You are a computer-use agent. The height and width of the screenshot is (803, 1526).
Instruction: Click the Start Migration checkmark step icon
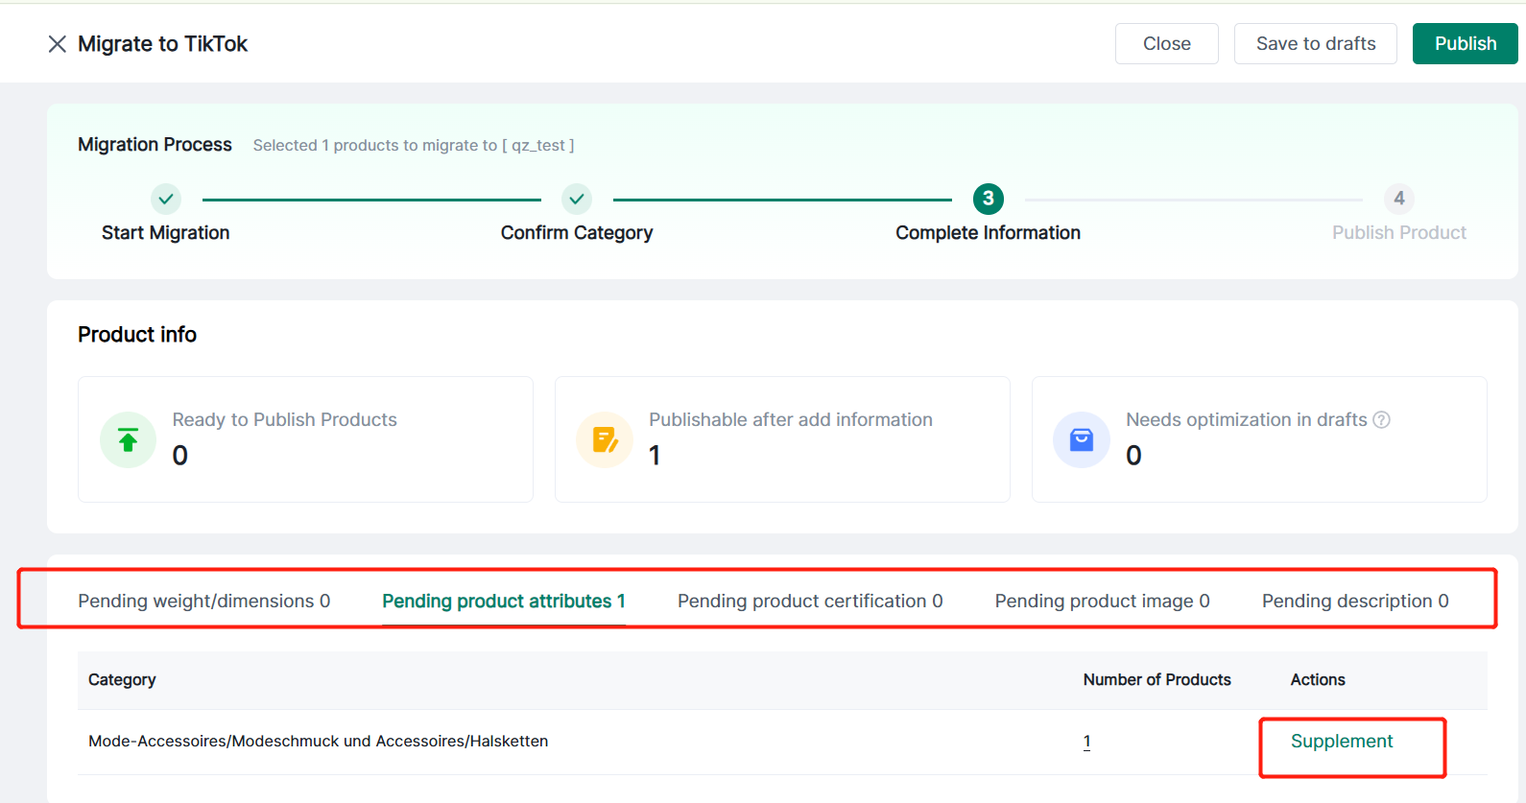tap(166, 199)
